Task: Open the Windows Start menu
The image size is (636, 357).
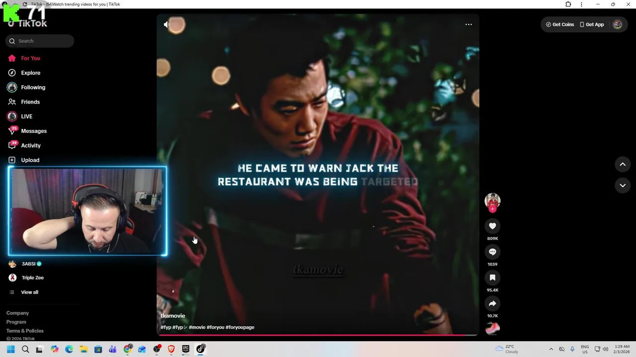Action: (x=11, y=349)
